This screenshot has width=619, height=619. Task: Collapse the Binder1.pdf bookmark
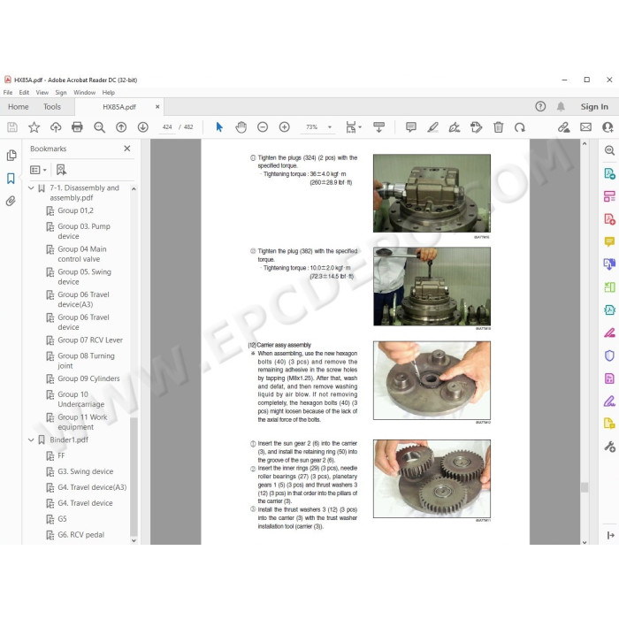(x=31, y=439)
